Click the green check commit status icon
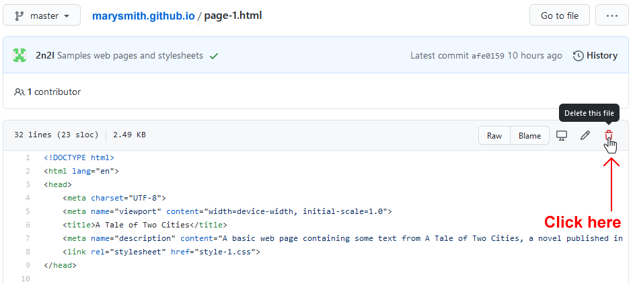Image resolution: width=635 pixels, height=284 pixels. point(214,56)
